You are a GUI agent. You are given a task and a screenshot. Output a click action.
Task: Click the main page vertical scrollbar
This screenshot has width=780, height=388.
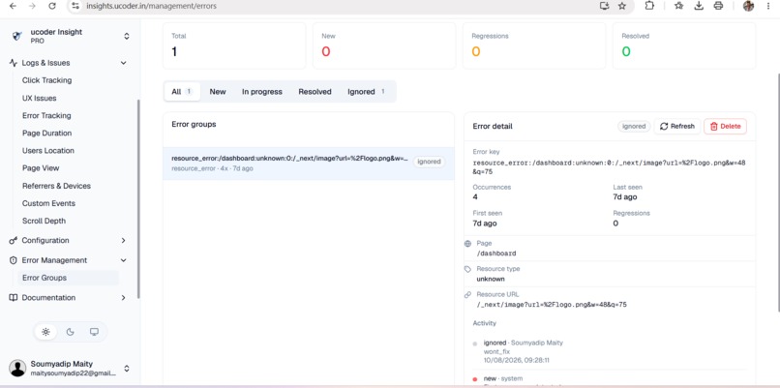point(777,193)
